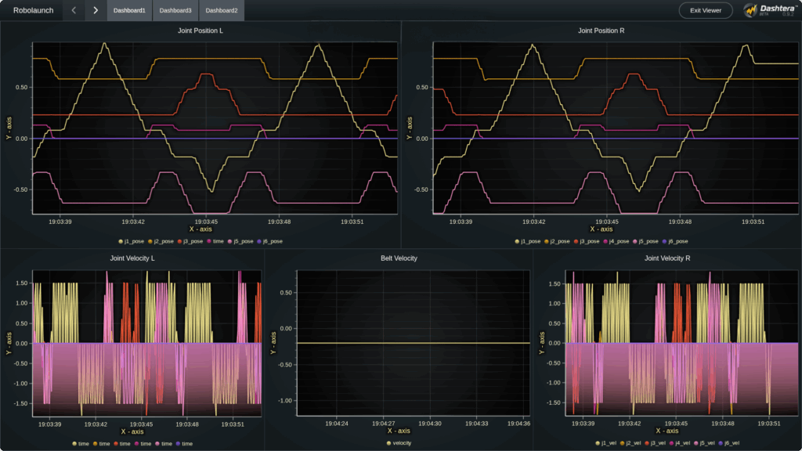This screenshot has width=802, height=451.
Task: Select the Dashboard2 tab
Action: tap(222, 10)
